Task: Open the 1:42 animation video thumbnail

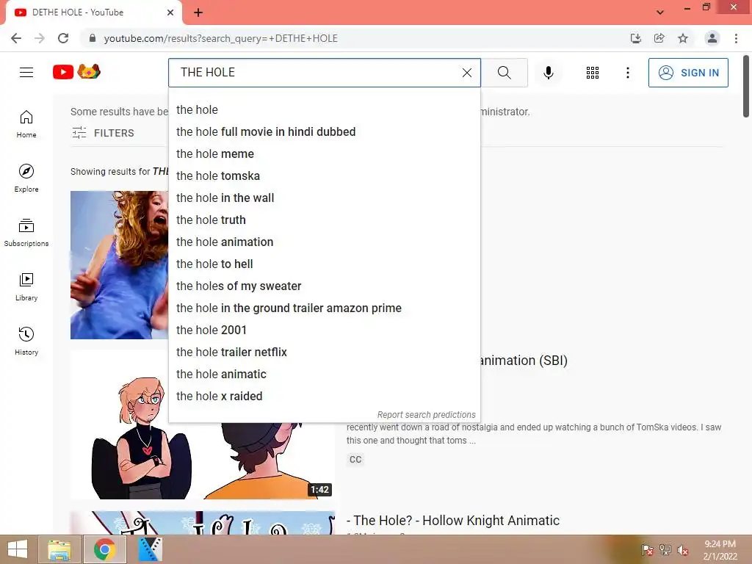Action: pyautogui.click(x=203, y=460)
